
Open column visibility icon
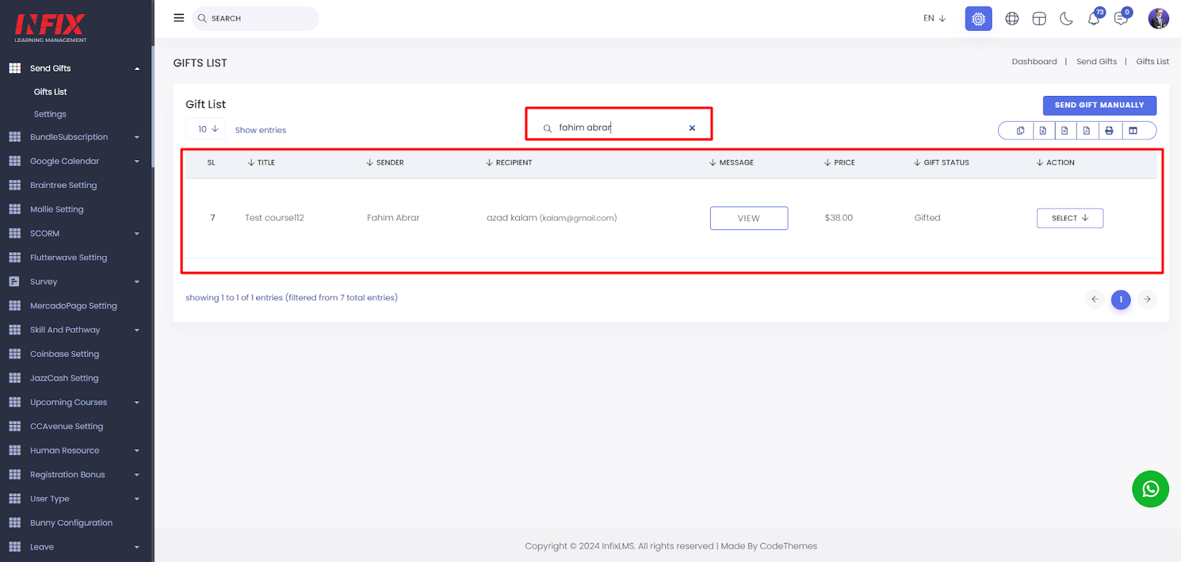pos(1133,131)
